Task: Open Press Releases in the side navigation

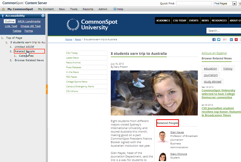Action: tap(86, 67)
